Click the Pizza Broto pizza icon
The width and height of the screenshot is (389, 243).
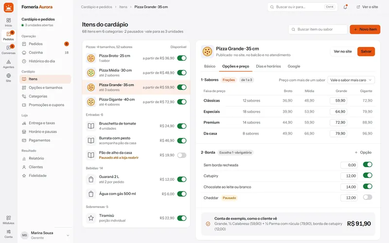(91, 58)
